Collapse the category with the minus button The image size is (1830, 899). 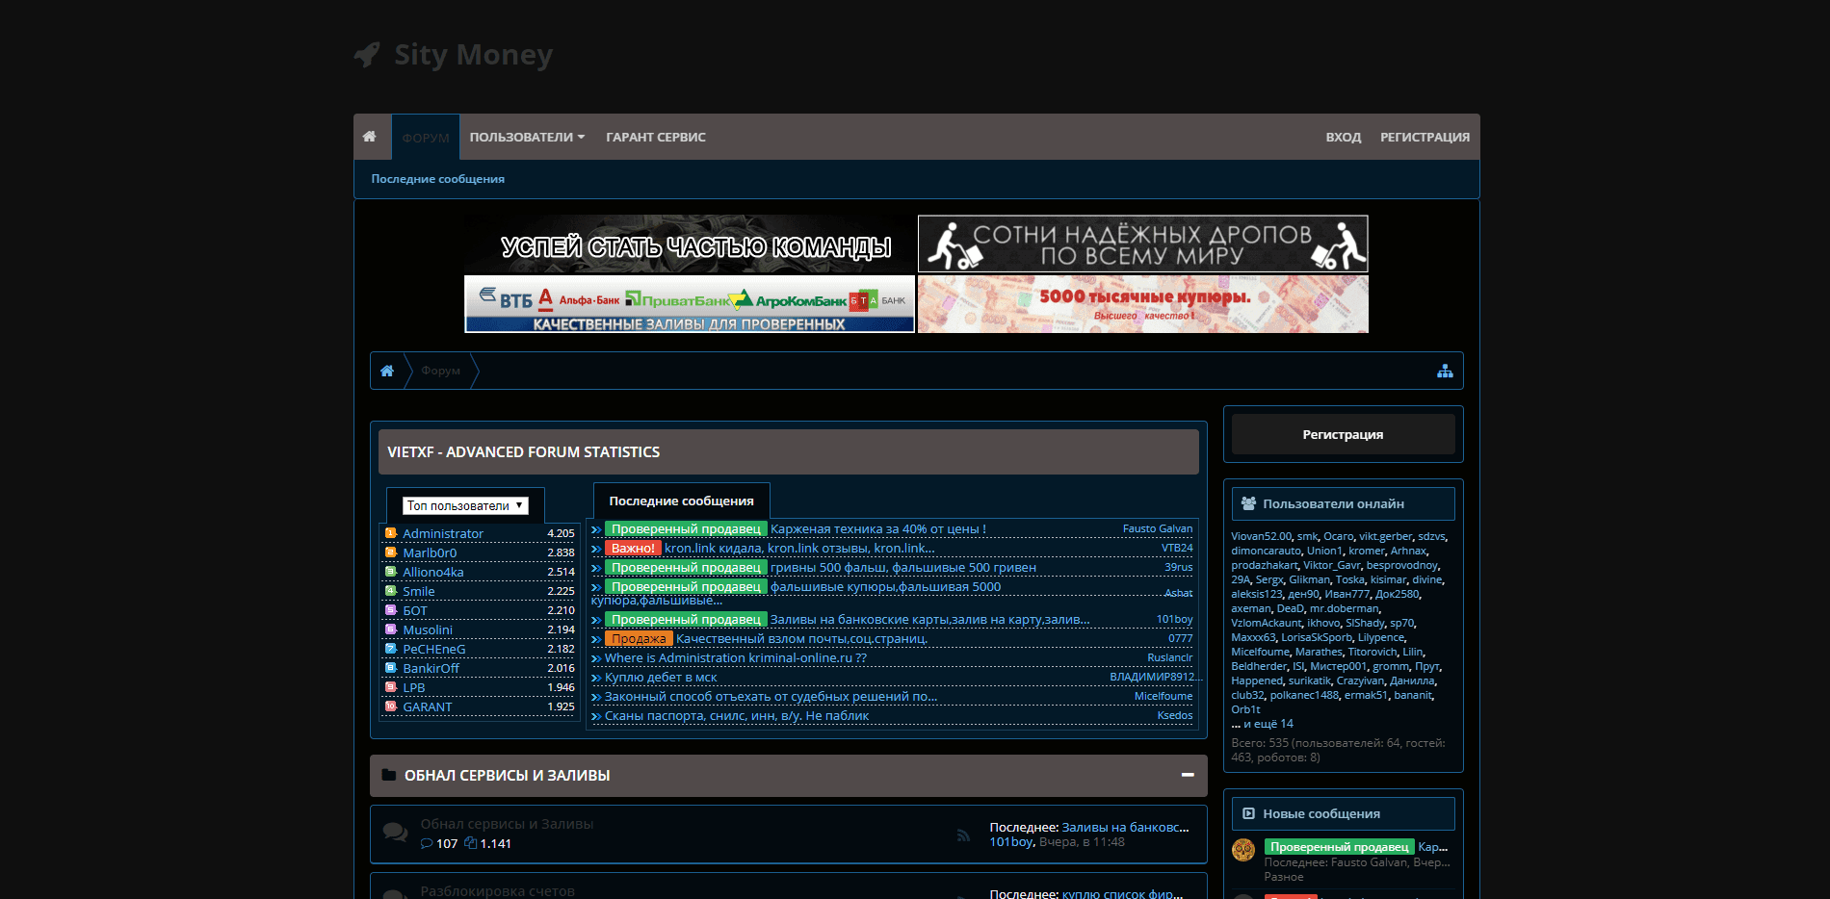tap(1188, 775)
